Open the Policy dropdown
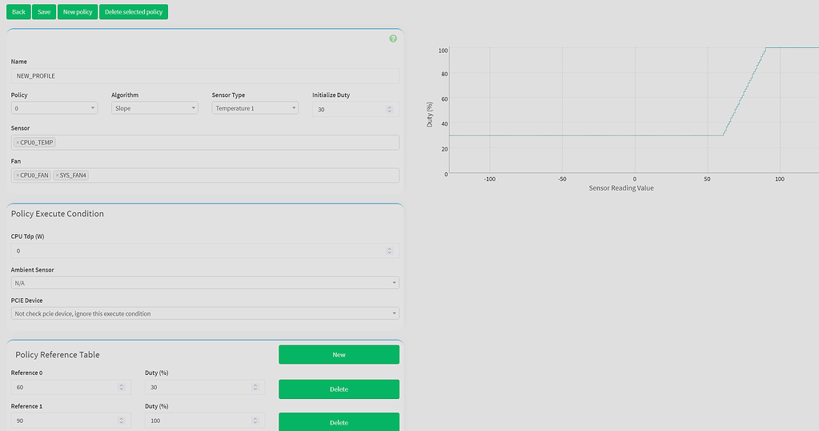The image size is (819, 431). [54, 108]
